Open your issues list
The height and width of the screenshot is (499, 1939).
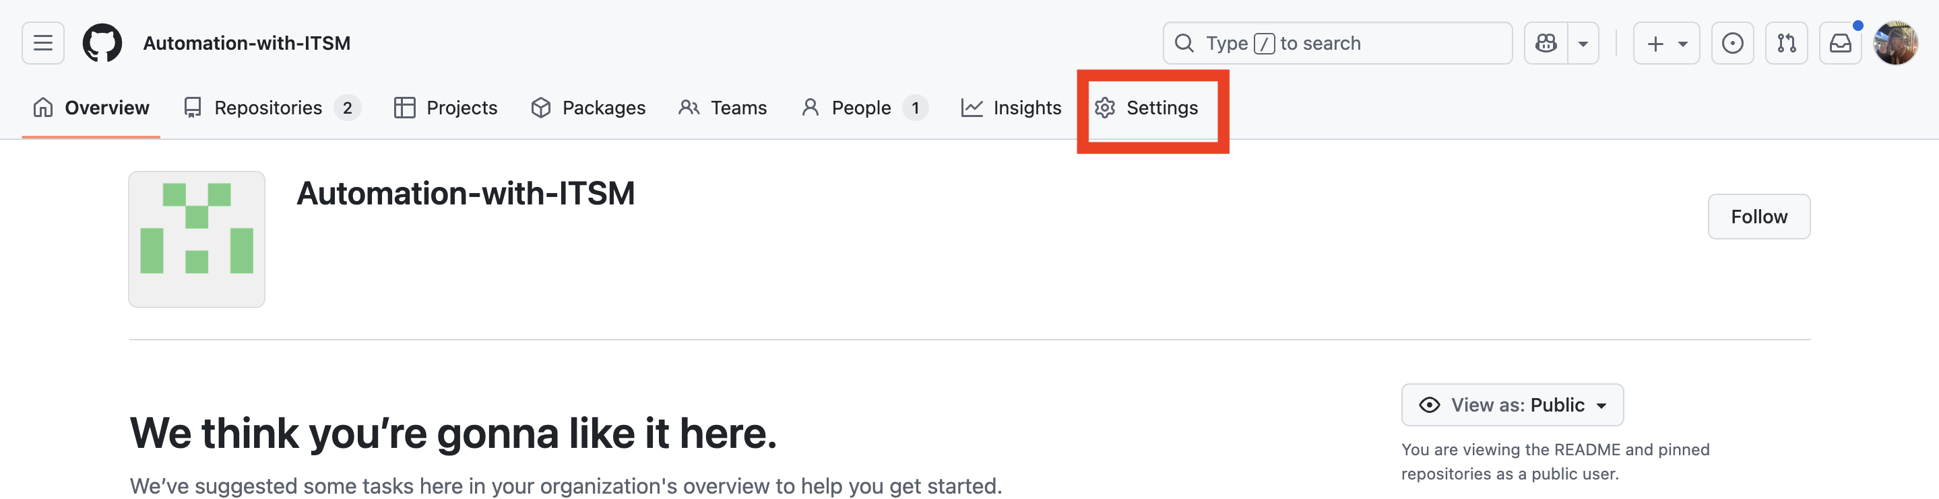click(1733, 43)
